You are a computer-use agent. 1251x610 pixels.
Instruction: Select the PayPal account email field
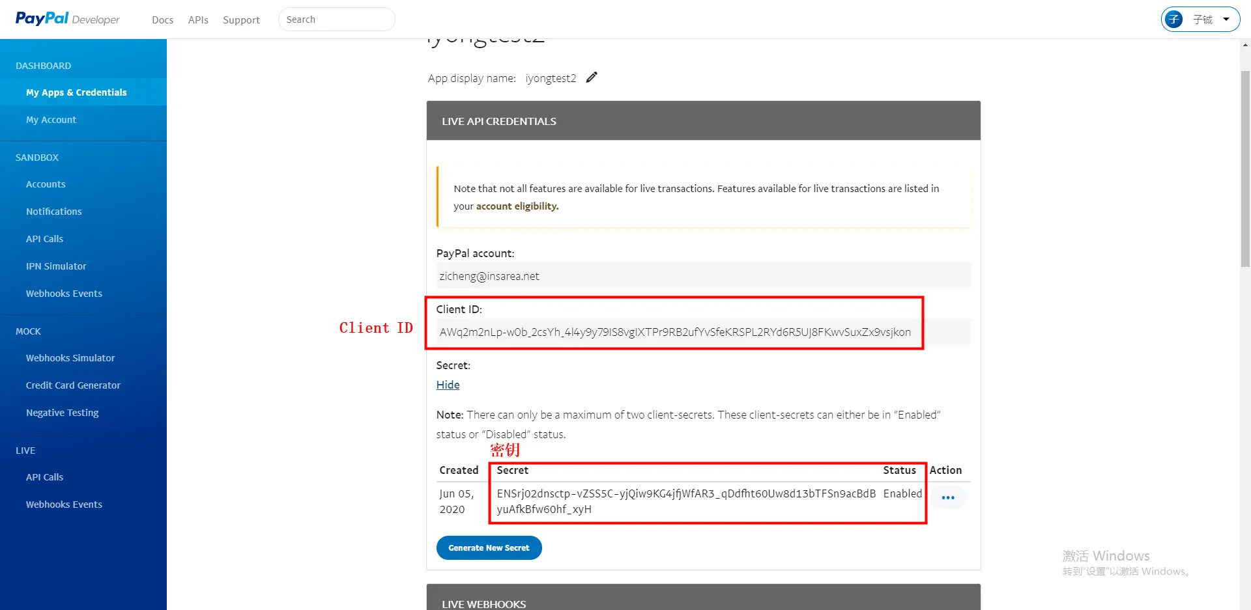click(703, 276)
